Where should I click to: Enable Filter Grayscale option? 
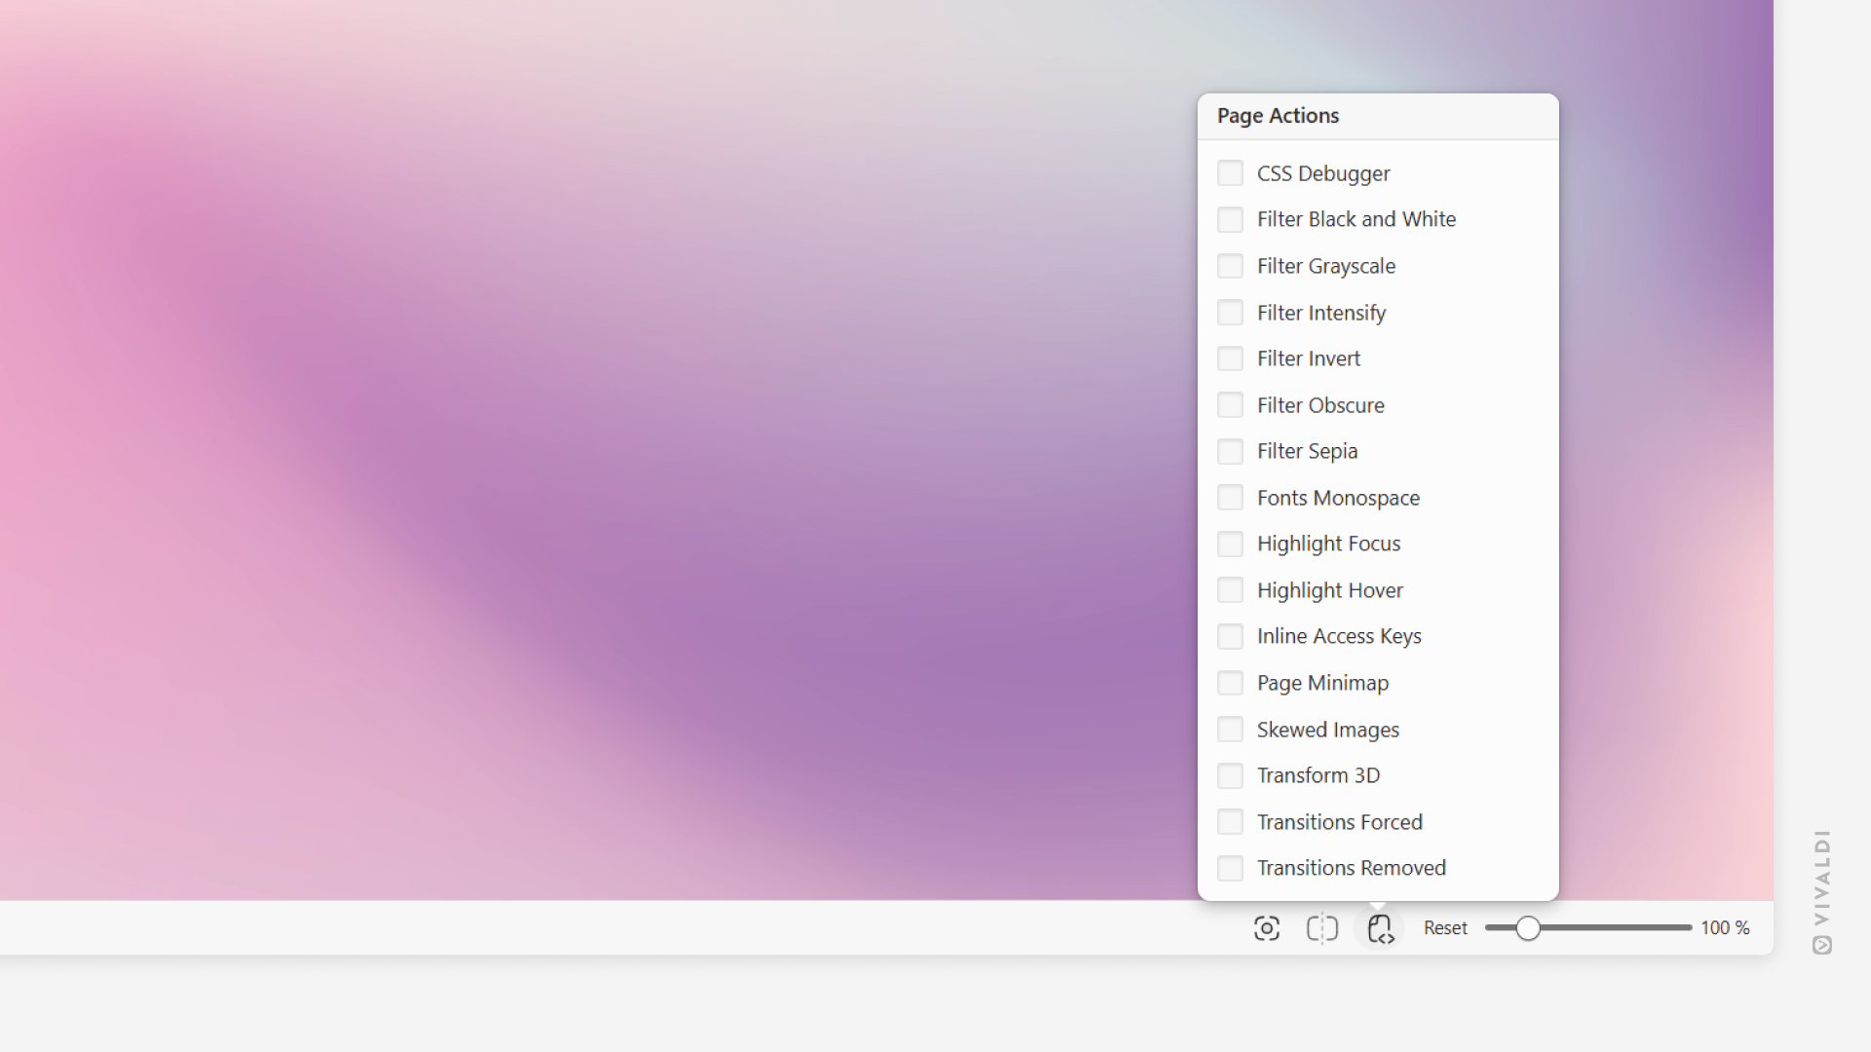(1230, 266)
